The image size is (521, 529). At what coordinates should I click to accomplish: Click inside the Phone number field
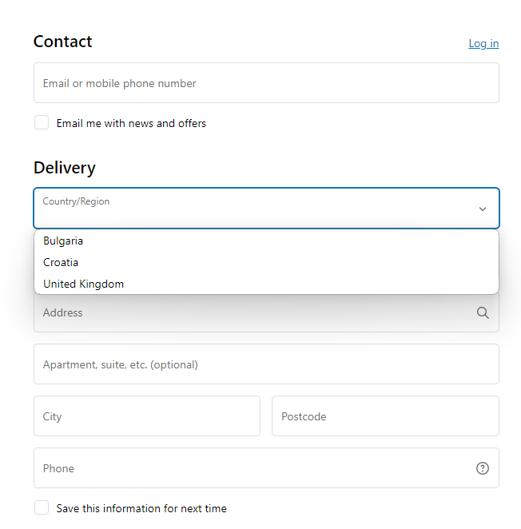click(x=248, y=468)
